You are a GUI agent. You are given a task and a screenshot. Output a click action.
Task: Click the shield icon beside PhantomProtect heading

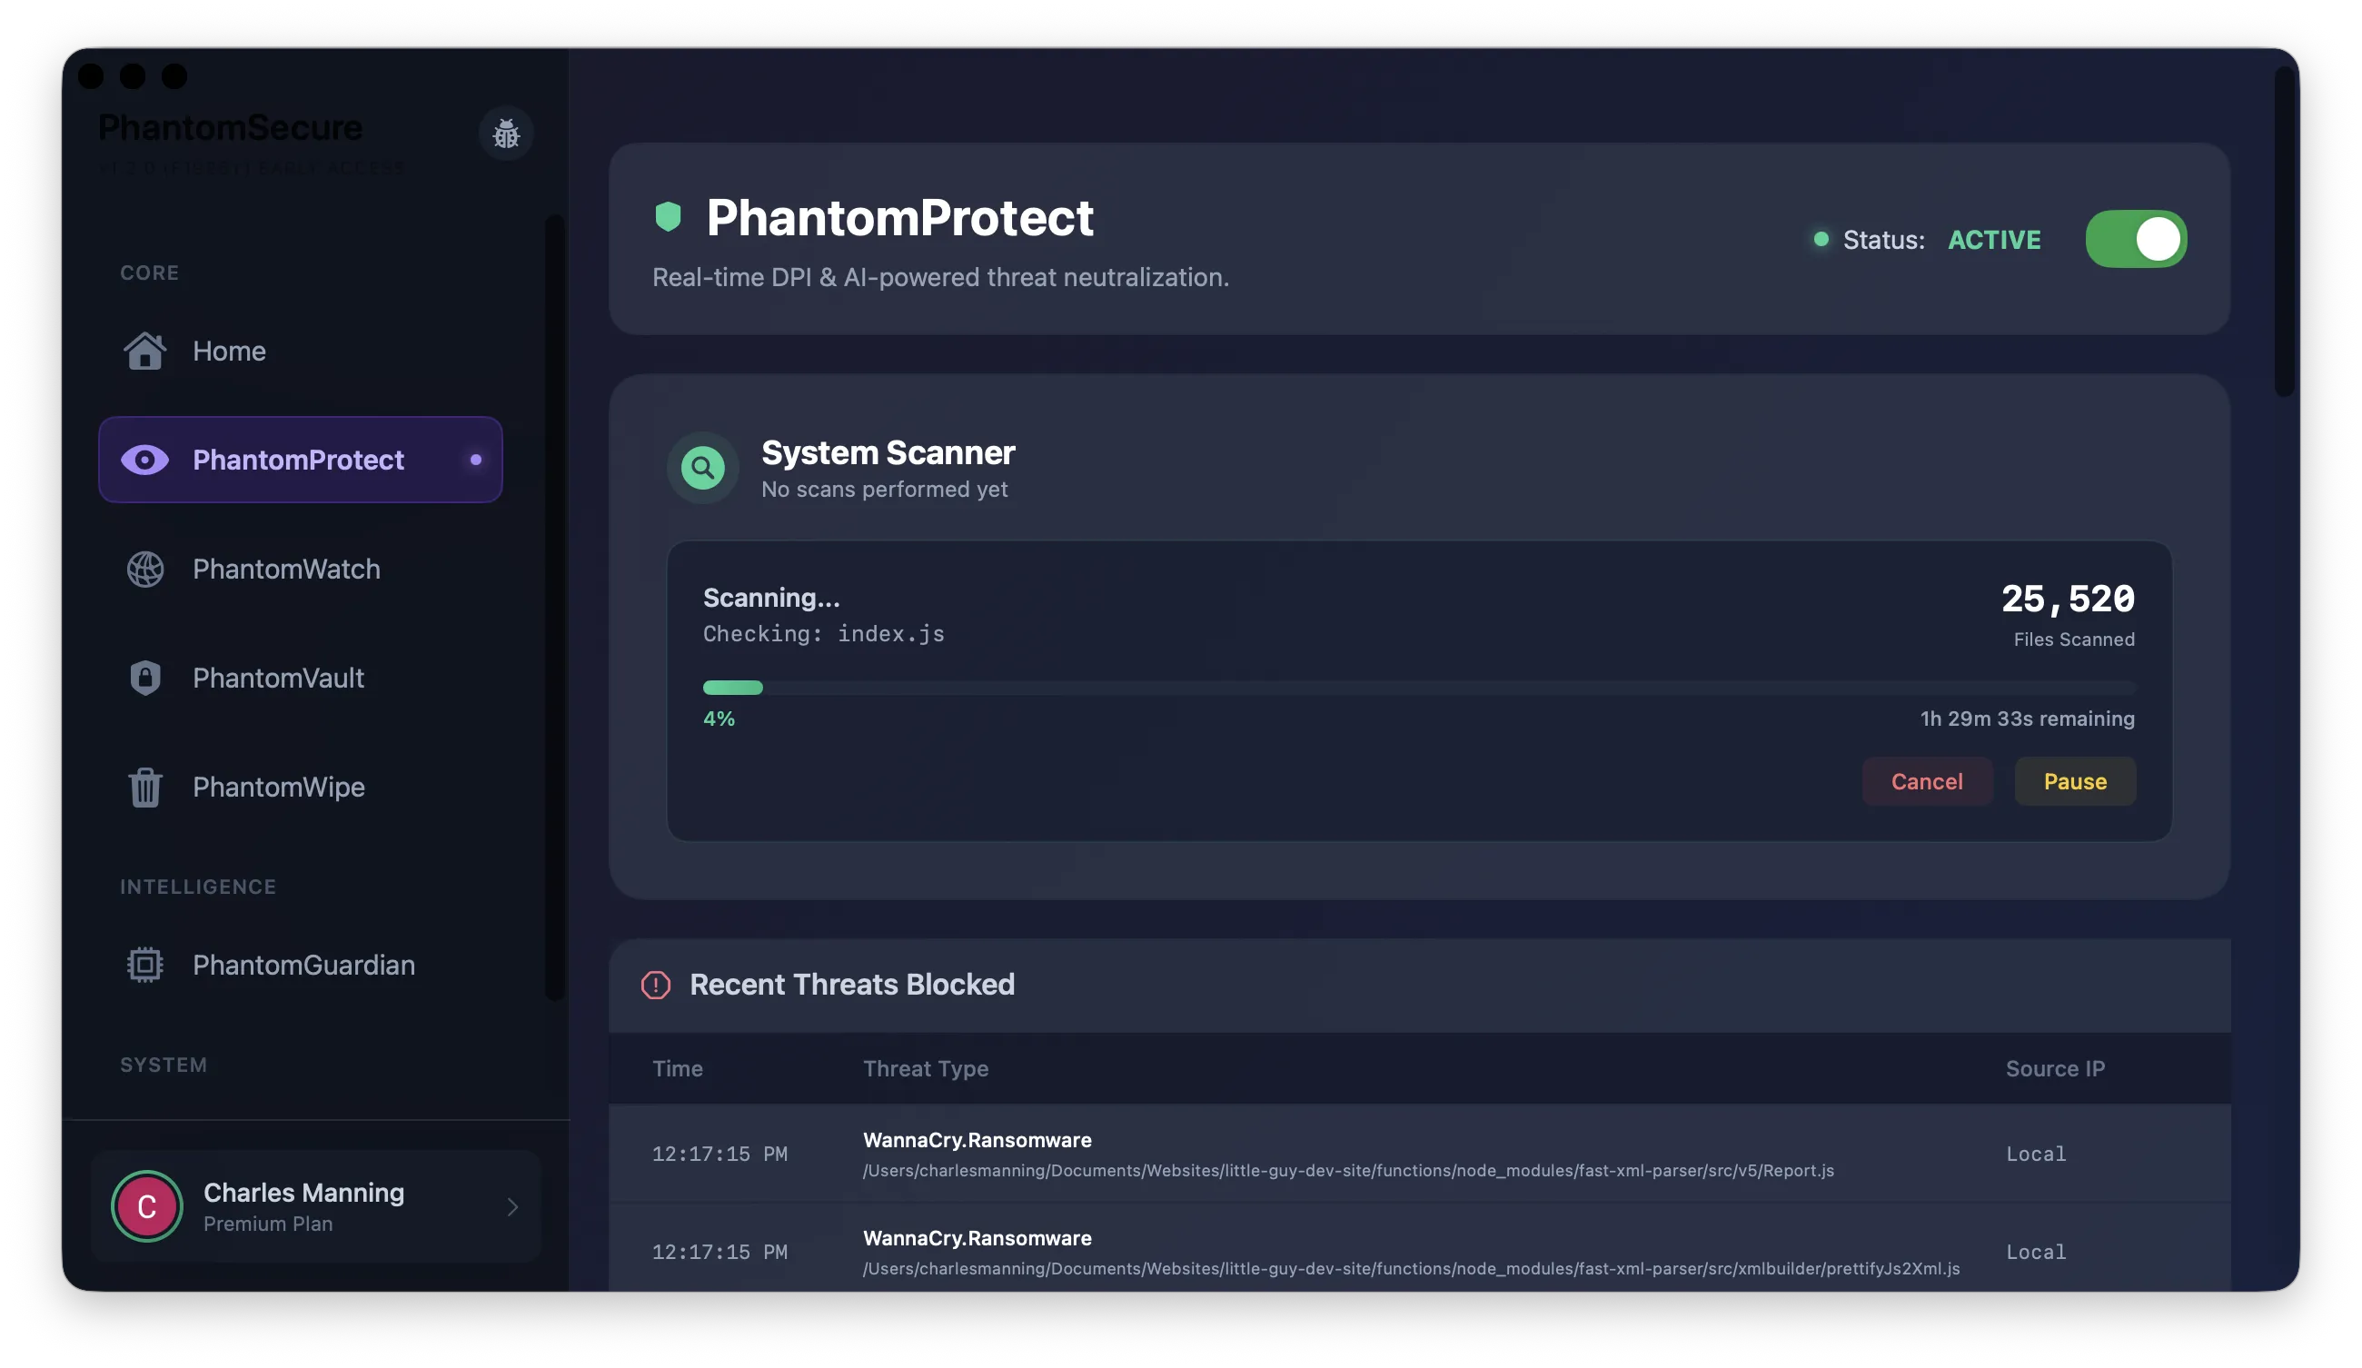click(668, 216)
